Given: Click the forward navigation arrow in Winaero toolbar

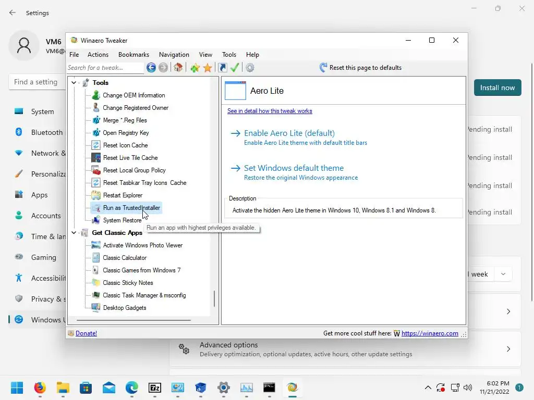Looking at the screenshot, I should (x=163, y=67).
